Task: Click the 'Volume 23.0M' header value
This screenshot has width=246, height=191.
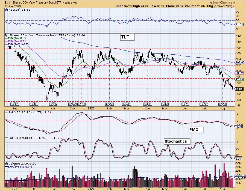Action: (195, 6)
